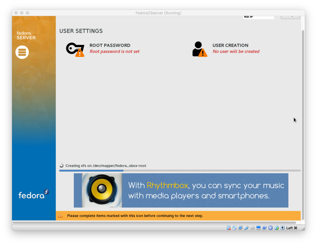Screen dimensions: 317x245
Task: Click the 'Left ⌘' host key indicator
Action: 292,228
